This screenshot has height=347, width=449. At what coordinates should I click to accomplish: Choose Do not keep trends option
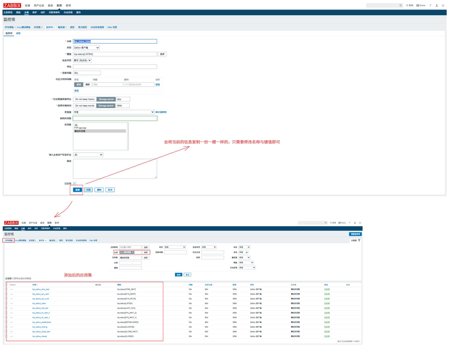tap(85, 106)
